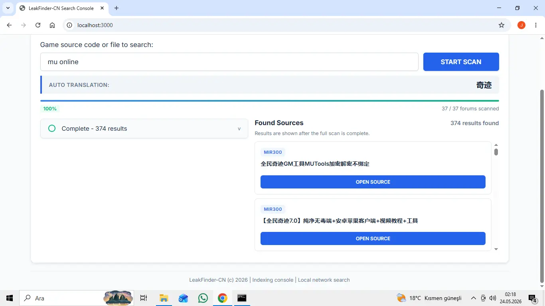Click the Ara taskbar search box
The width and height of the screenshot is (545, 306).
pyautogui.click(x=77, y=298)
